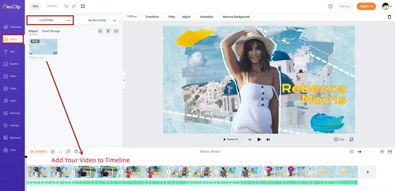This screenshot has height=191, width=395.
Task: Open the user avatar account menu
Action: 387,6
